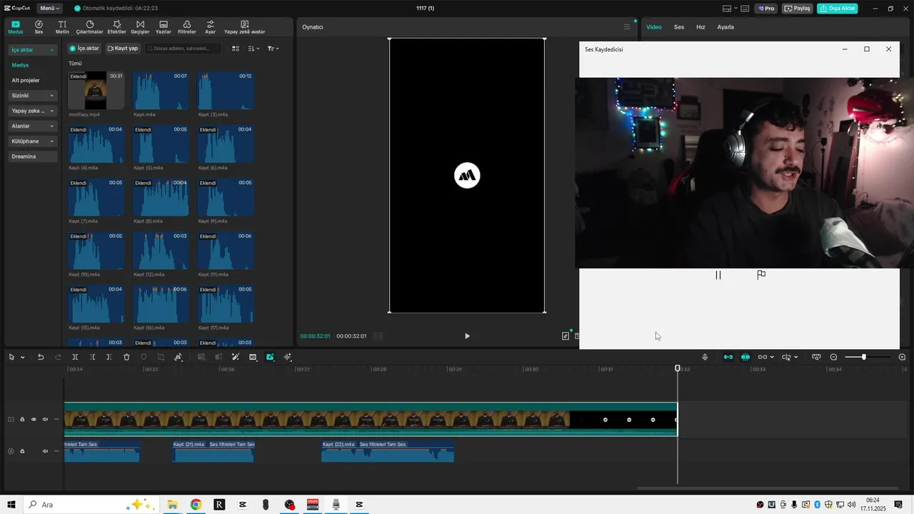Open File Explorer from the taskbar

[x=172, y=505]
